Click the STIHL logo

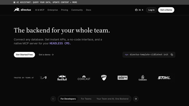coord(164,78)
